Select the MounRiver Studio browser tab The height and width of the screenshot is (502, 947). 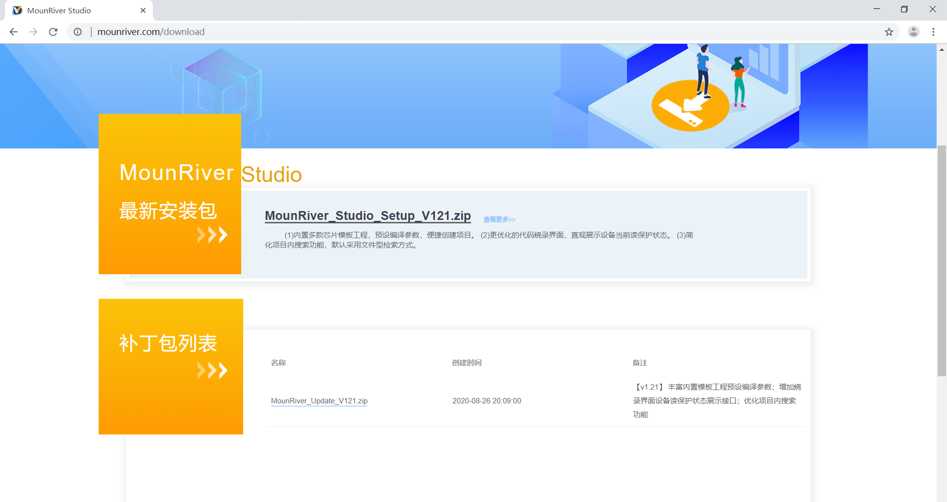tap(74, 10)
